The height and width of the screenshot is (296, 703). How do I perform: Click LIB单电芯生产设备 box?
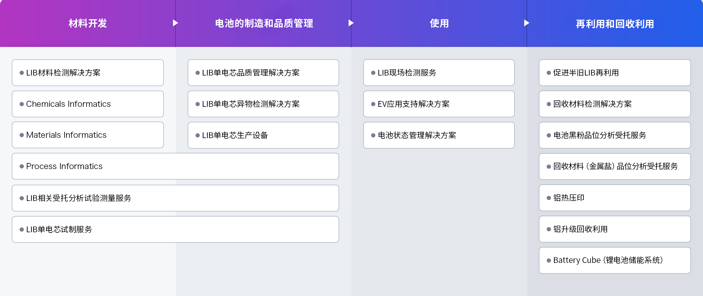(x=263, y=135)
